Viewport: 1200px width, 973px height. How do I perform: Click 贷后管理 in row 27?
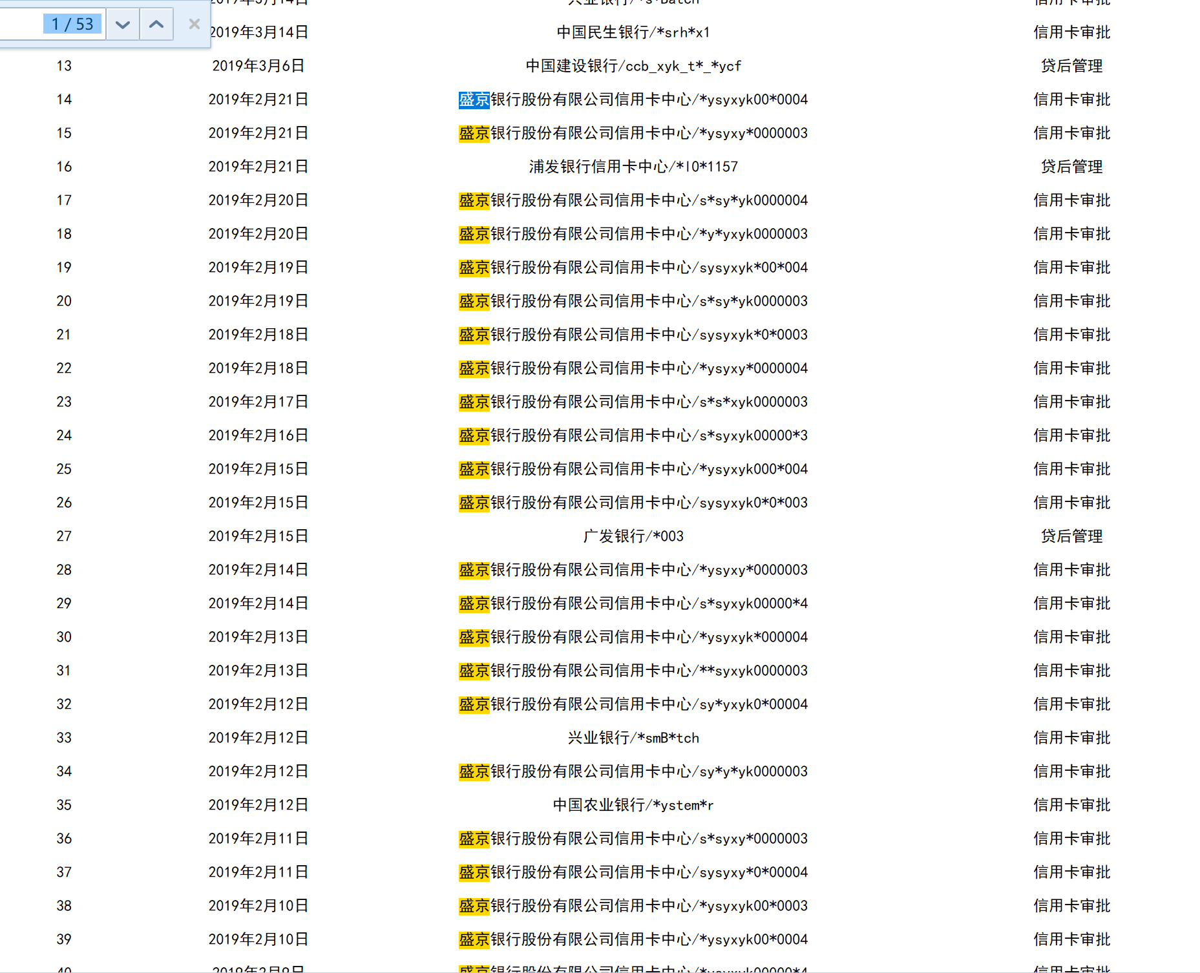pyautogui.click(x=1072, y=536)
